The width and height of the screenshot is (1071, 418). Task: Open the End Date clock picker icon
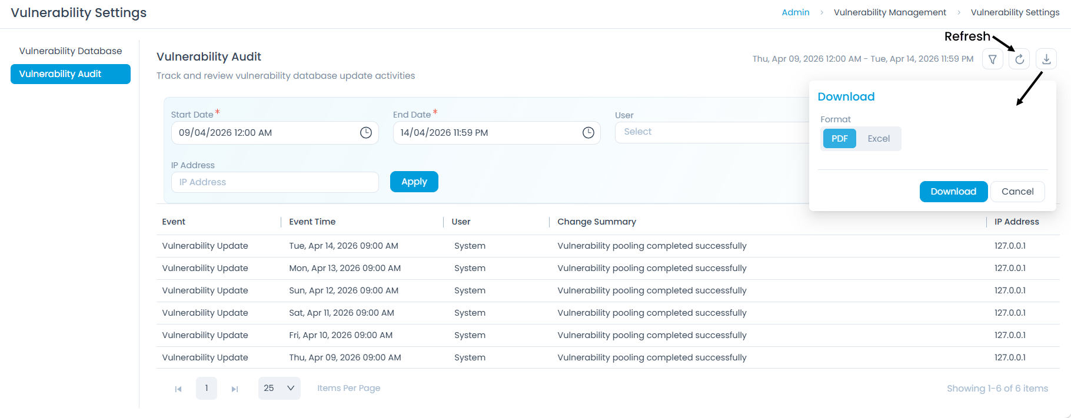pyautogui.click(x=588, y=133)
